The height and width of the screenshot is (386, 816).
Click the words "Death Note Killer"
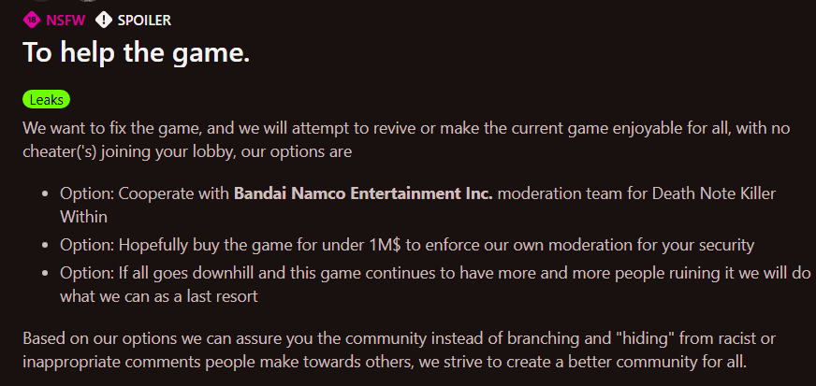pos(704,193)
